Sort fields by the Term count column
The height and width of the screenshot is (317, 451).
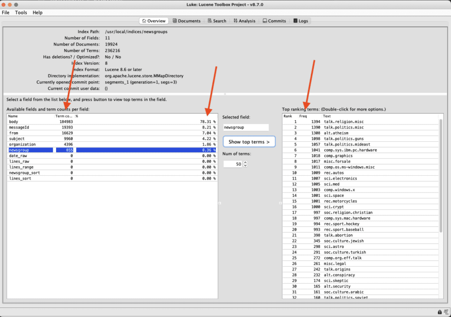click(x=64, y=116)
